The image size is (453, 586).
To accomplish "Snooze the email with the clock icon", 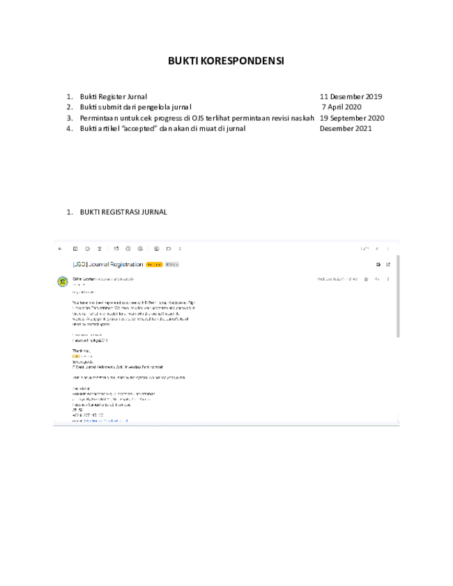I will (x=128, y=249).
